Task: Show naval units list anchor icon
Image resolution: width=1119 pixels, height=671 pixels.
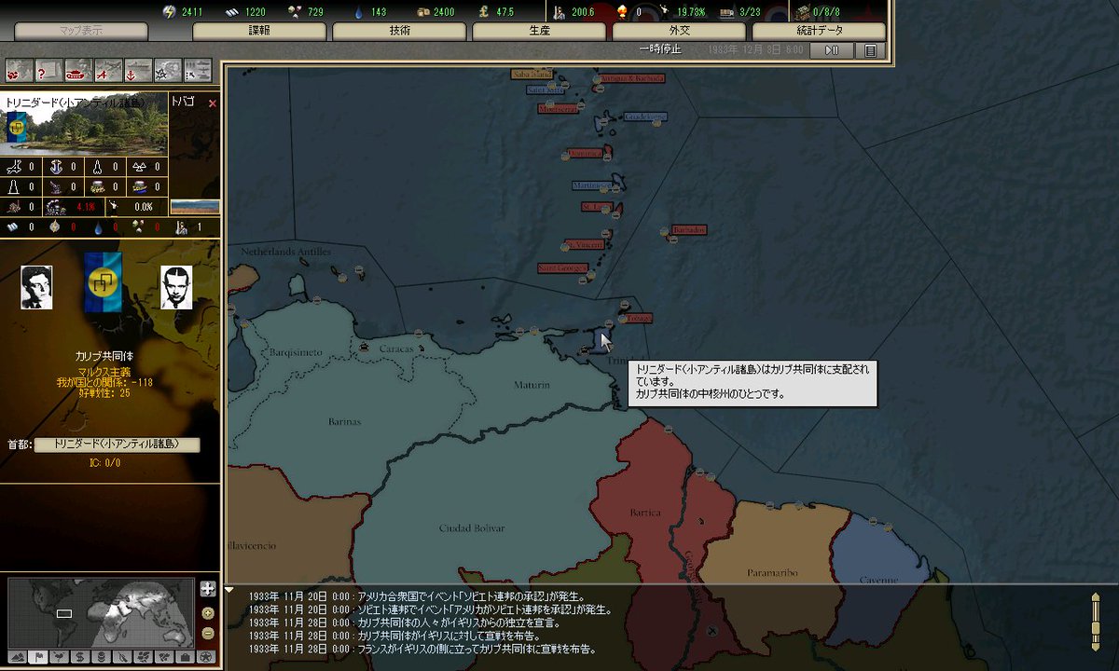Action: pyautogui.click(x=139, y=71)
